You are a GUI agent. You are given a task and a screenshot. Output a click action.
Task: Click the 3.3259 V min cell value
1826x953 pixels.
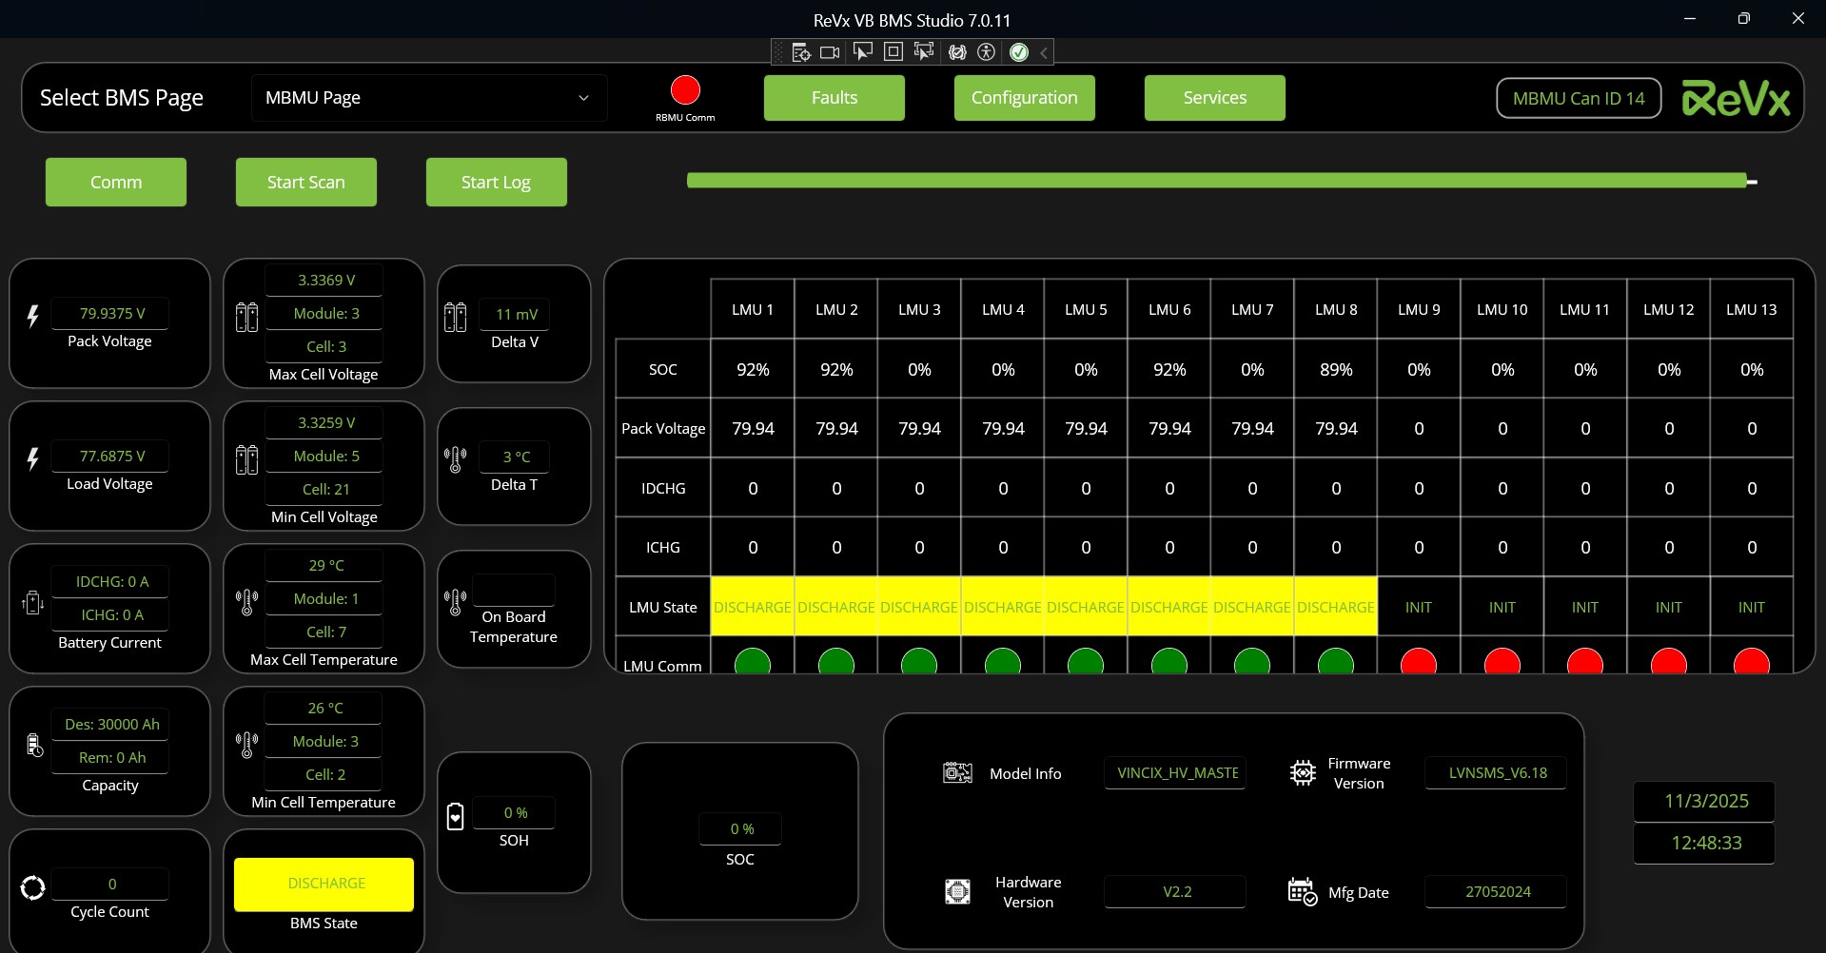324,422
